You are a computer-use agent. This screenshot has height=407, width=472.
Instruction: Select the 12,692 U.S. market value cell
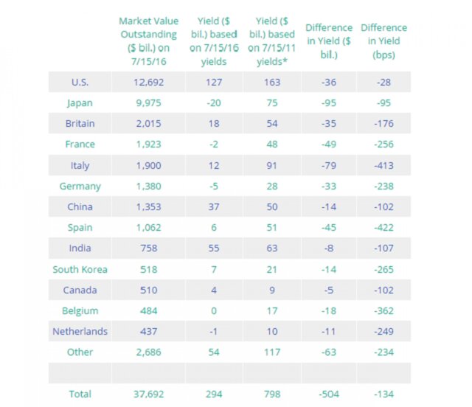(x=147, y=83)
